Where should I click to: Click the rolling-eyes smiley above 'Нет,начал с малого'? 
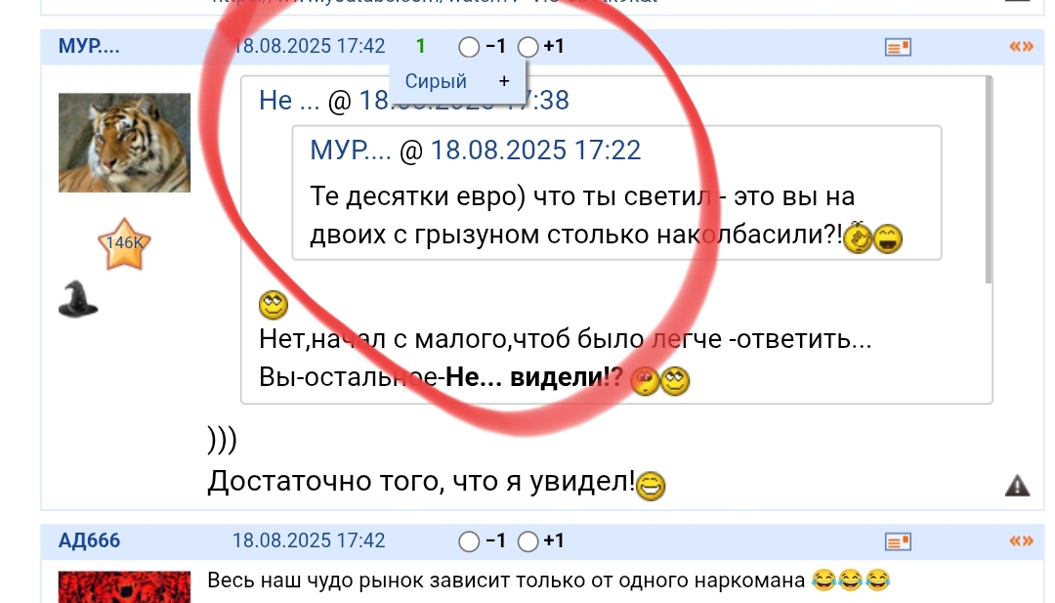click(274, 305)
